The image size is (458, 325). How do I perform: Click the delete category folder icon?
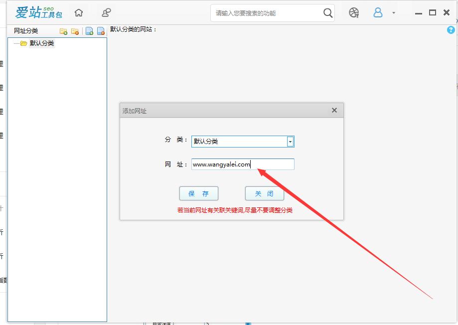click(75, 31)
